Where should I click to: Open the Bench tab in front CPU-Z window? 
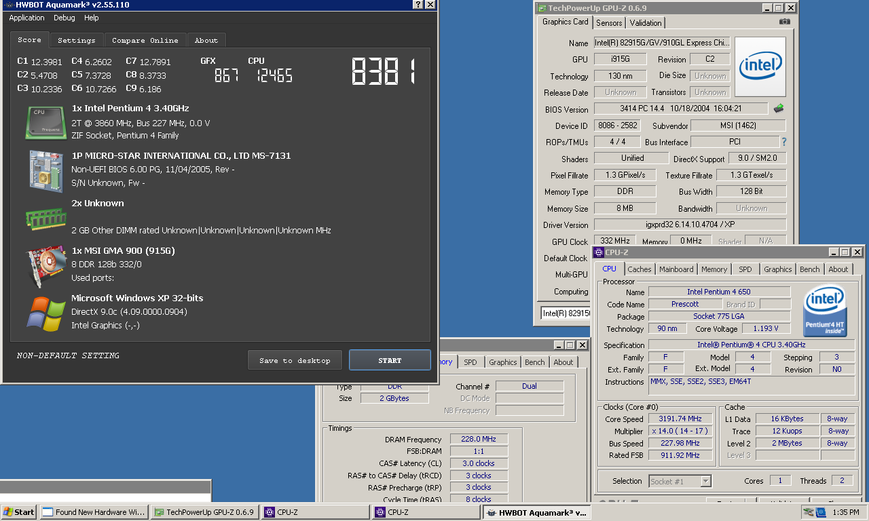pos(809,269)
